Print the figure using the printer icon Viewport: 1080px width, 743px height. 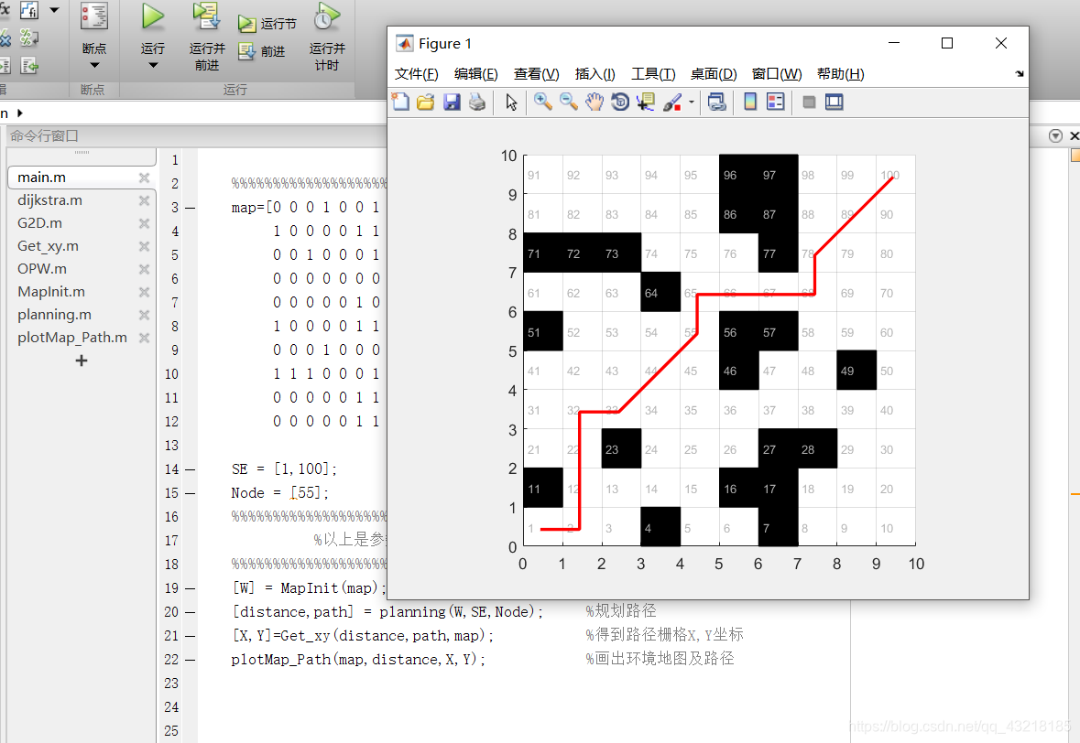(x=477, y=102)
